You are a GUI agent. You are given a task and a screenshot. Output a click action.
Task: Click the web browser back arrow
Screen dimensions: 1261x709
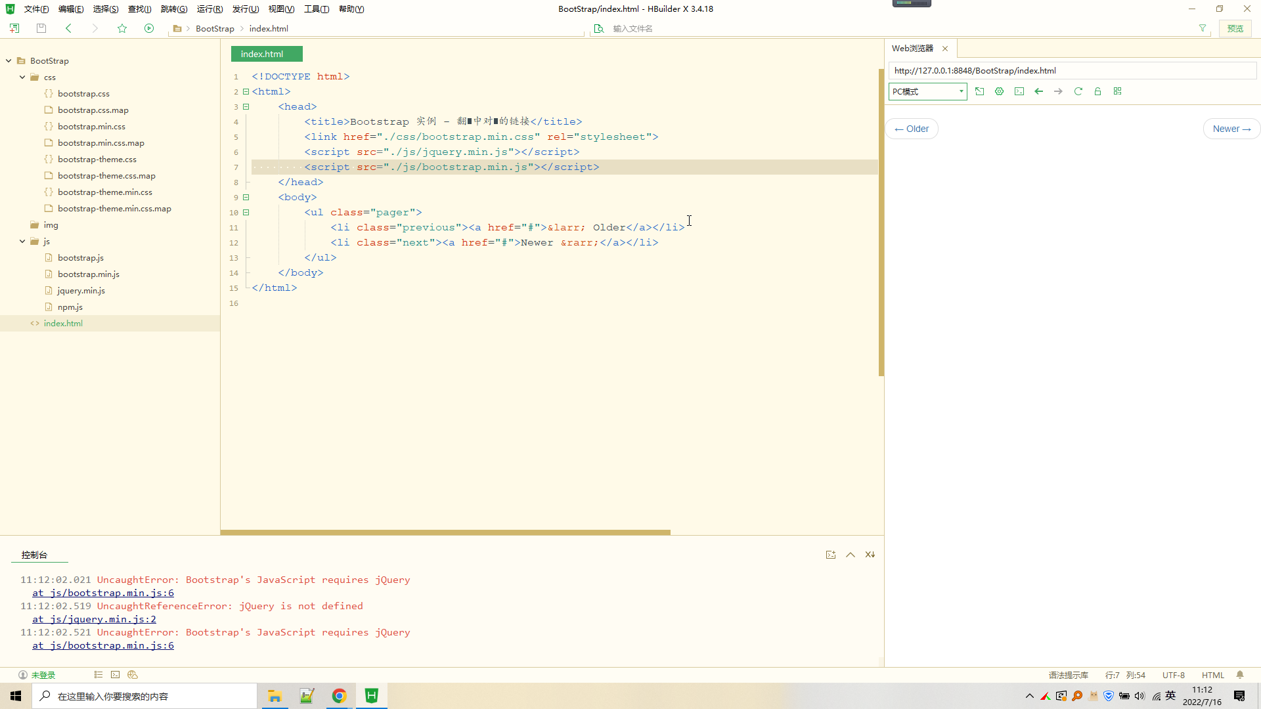1038,91
